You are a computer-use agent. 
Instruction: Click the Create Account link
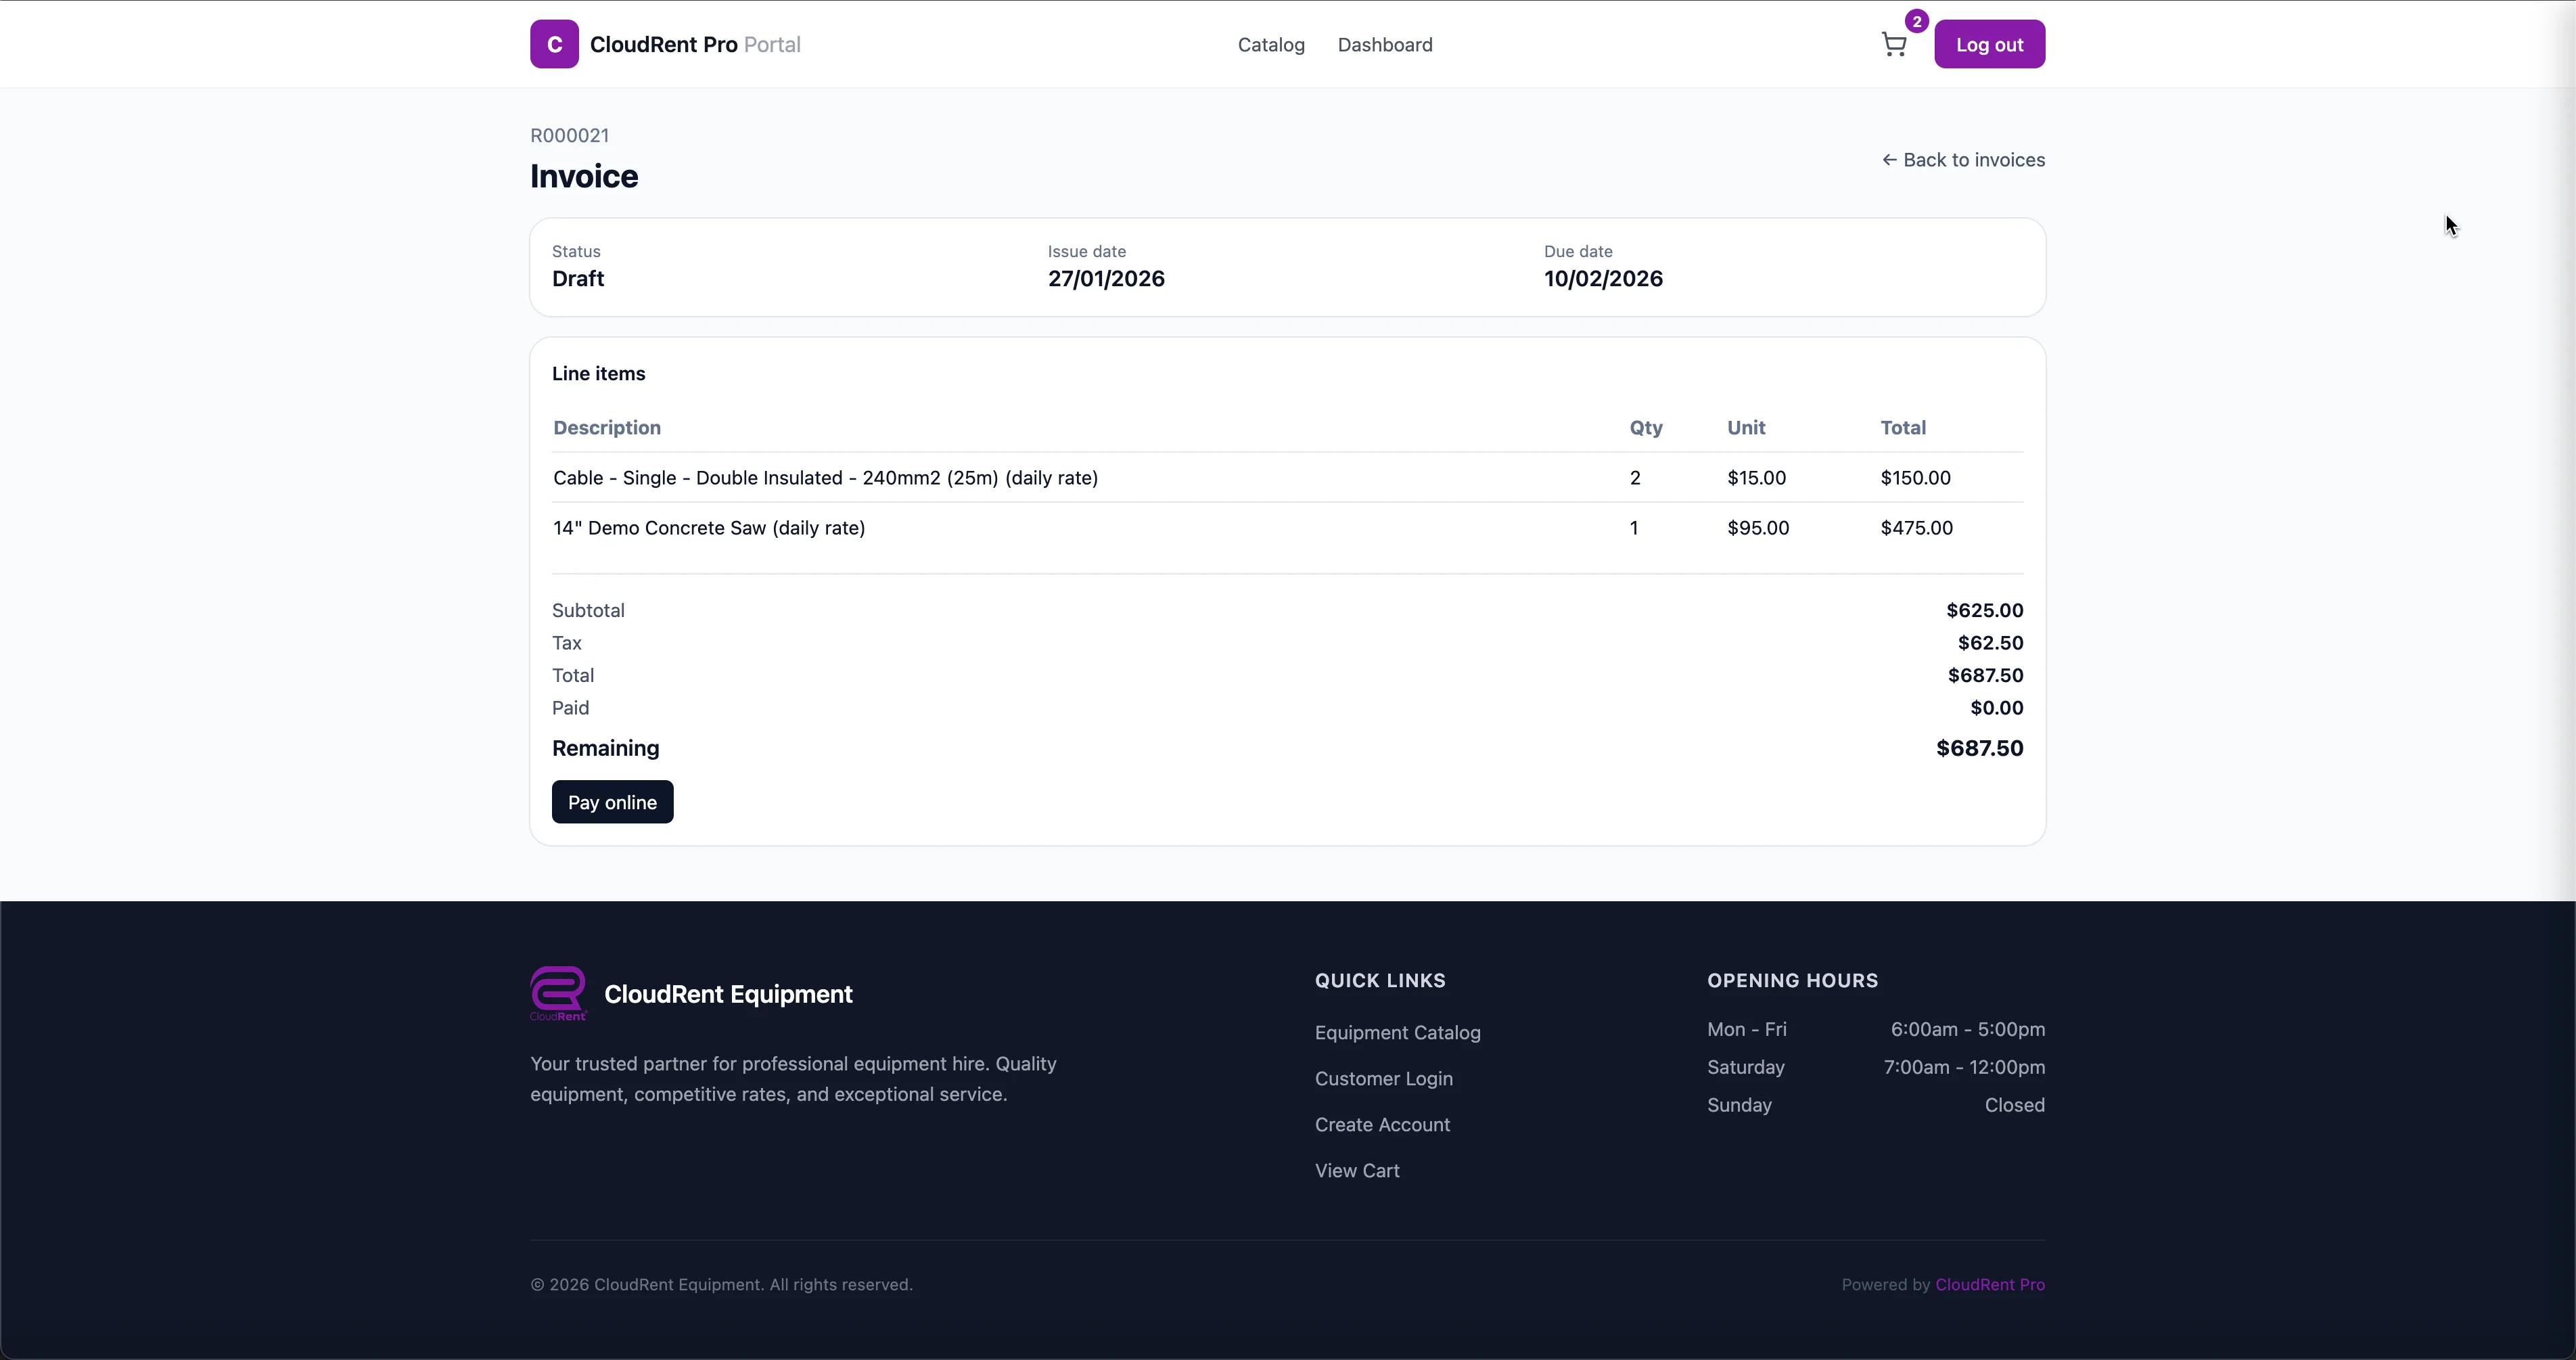(1382, 1124)
